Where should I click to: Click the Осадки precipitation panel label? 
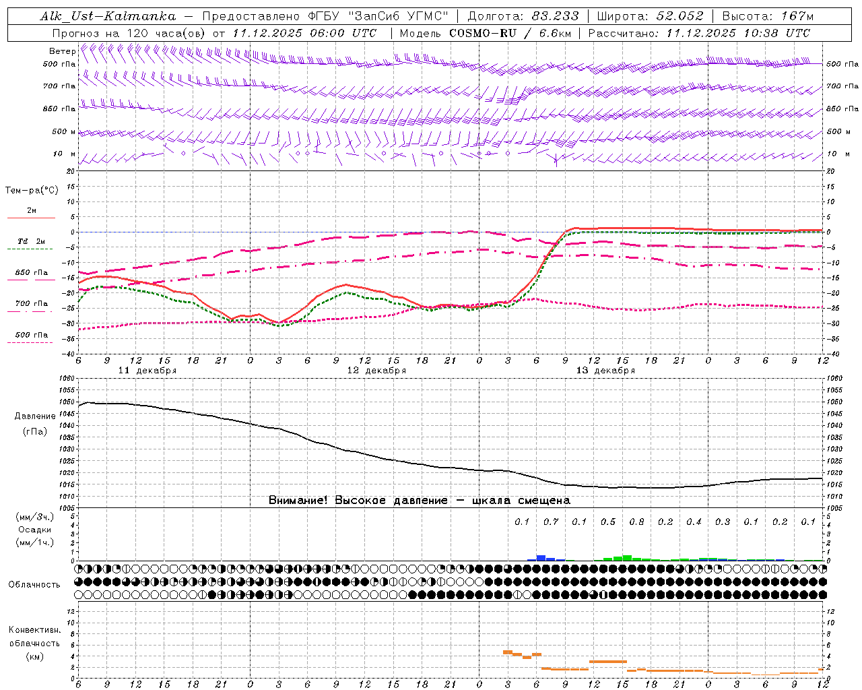(34, 530)
